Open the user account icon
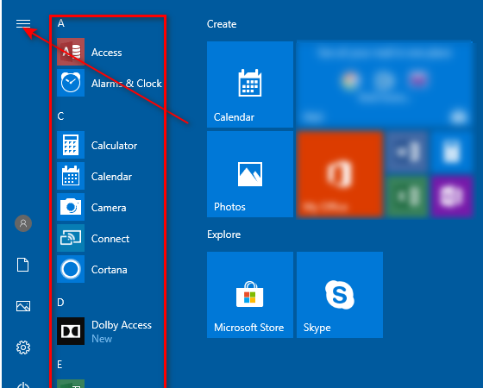Screen dimensions: 483x388 (23, 223)
